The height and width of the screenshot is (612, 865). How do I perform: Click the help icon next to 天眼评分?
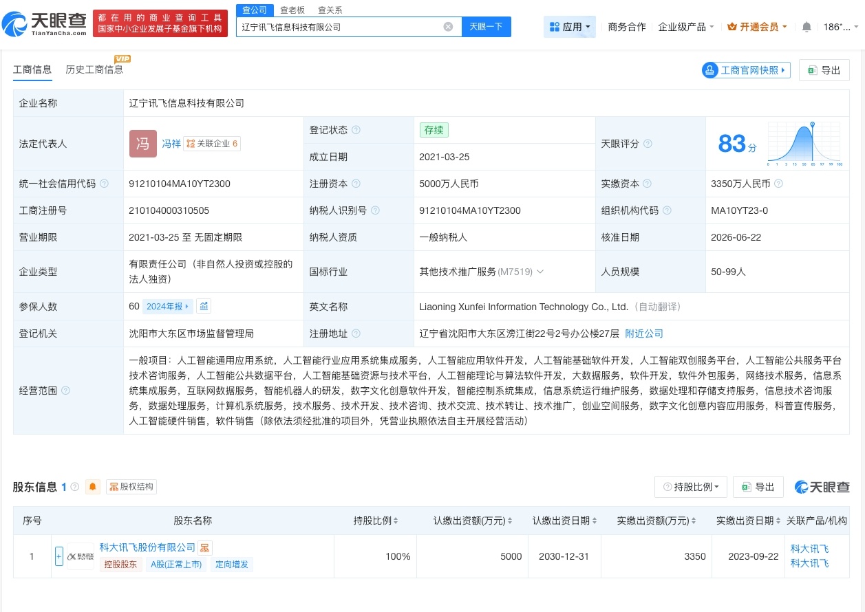coord(648,144)
